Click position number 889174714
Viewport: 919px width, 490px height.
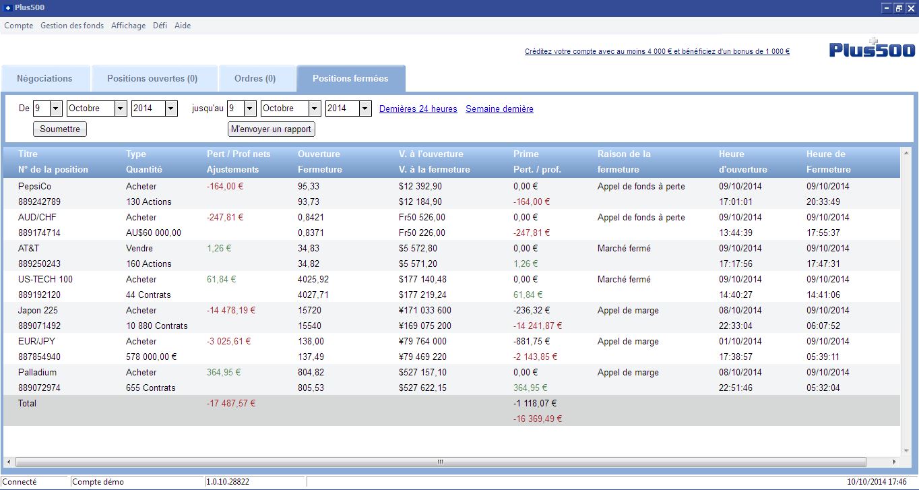39,233
